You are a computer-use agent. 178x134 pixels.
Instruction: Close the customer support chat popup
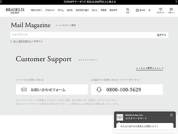pyautogui.click(x=171, y=115)
